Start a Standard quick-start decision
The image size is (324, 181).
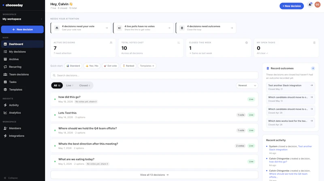click(x=73, y=66)
